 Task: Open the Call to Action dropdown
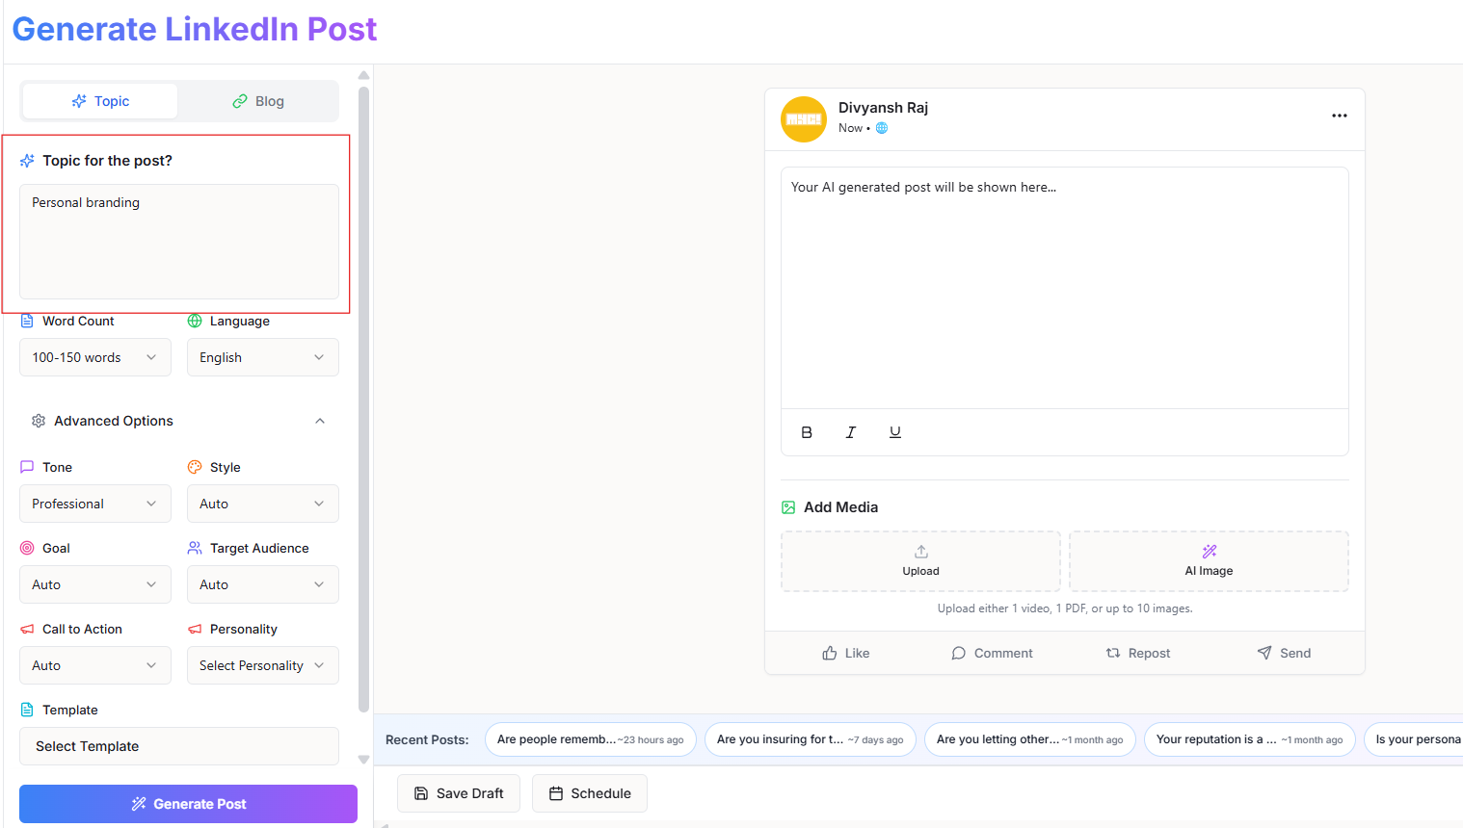click(95, 665)
